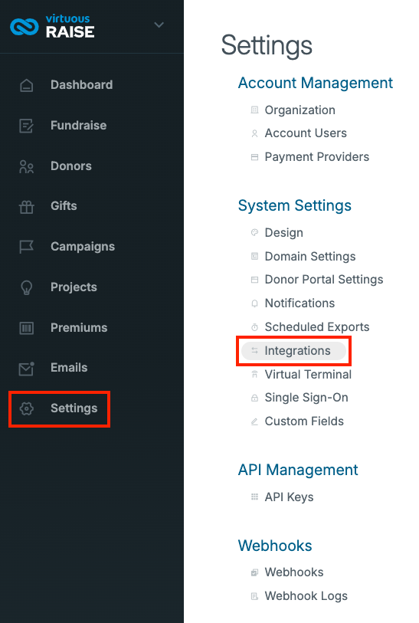Open Organization settings
Screen dimensions: 419x623
pos(300,110)
